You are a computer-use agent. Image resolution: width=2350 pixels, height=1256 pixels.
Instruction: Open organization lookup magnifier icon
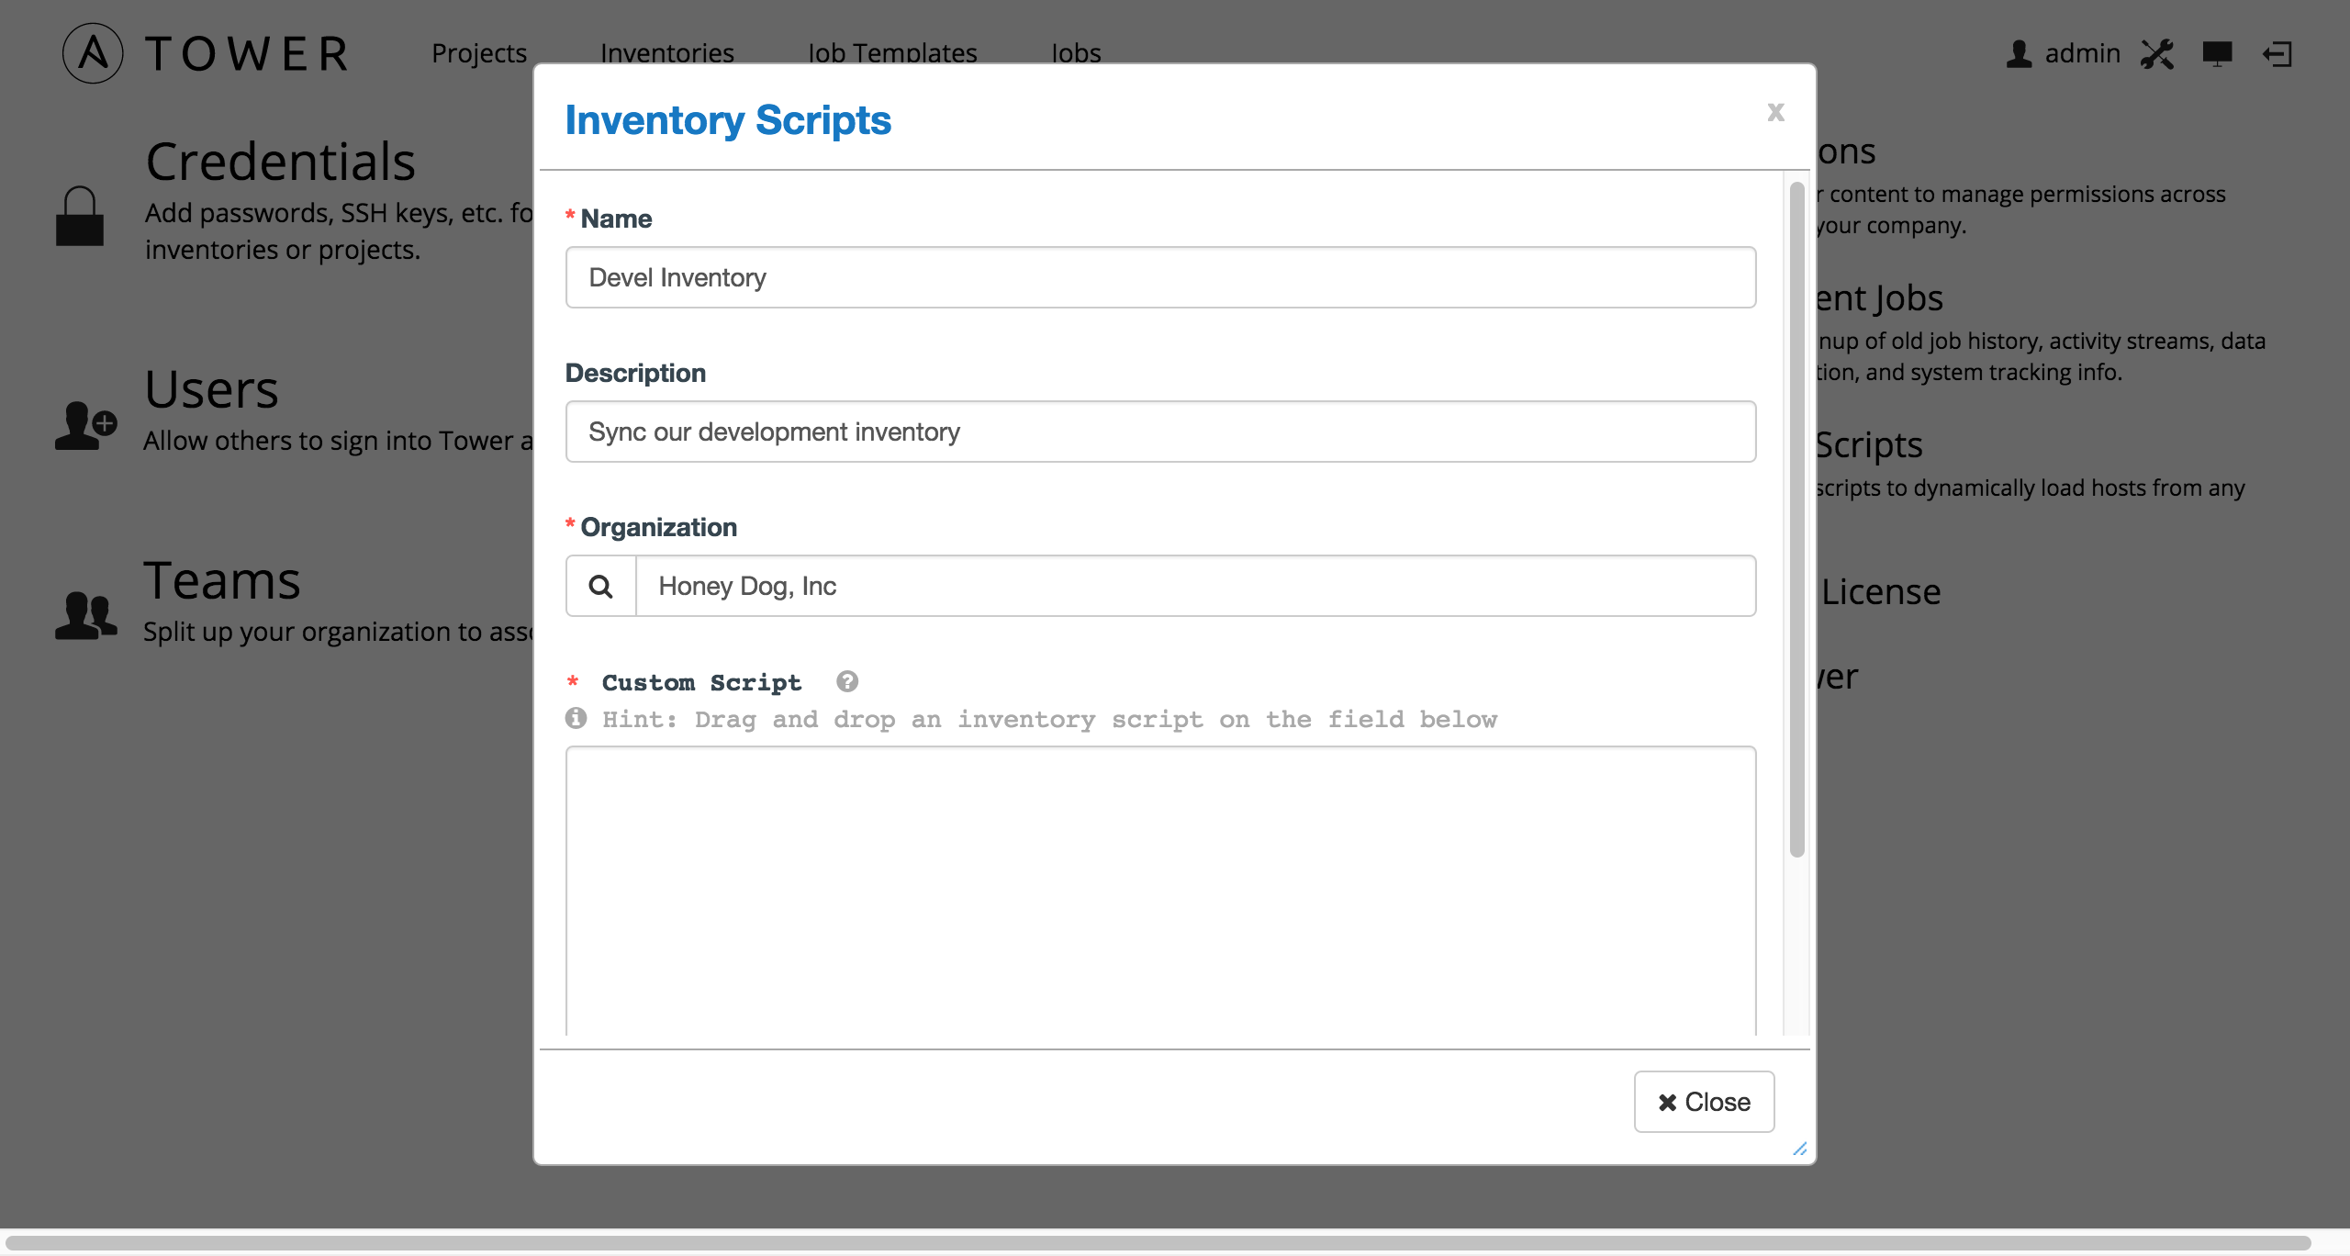coord(601,586)
